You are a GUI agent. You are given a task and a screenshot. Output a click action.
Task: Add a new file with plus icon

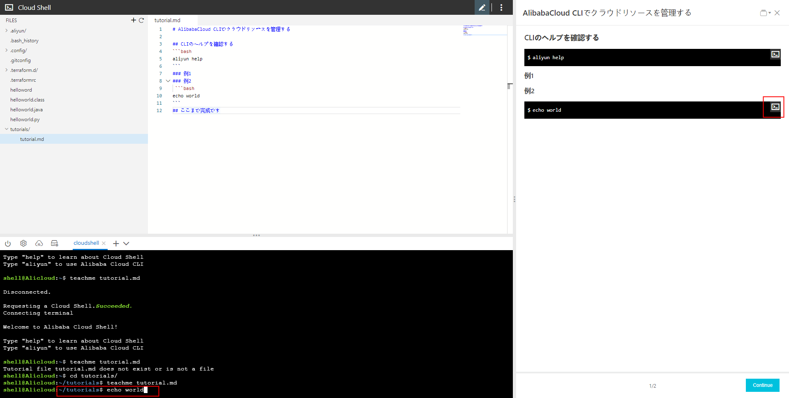pyautogui.click(x=134, y=20)
